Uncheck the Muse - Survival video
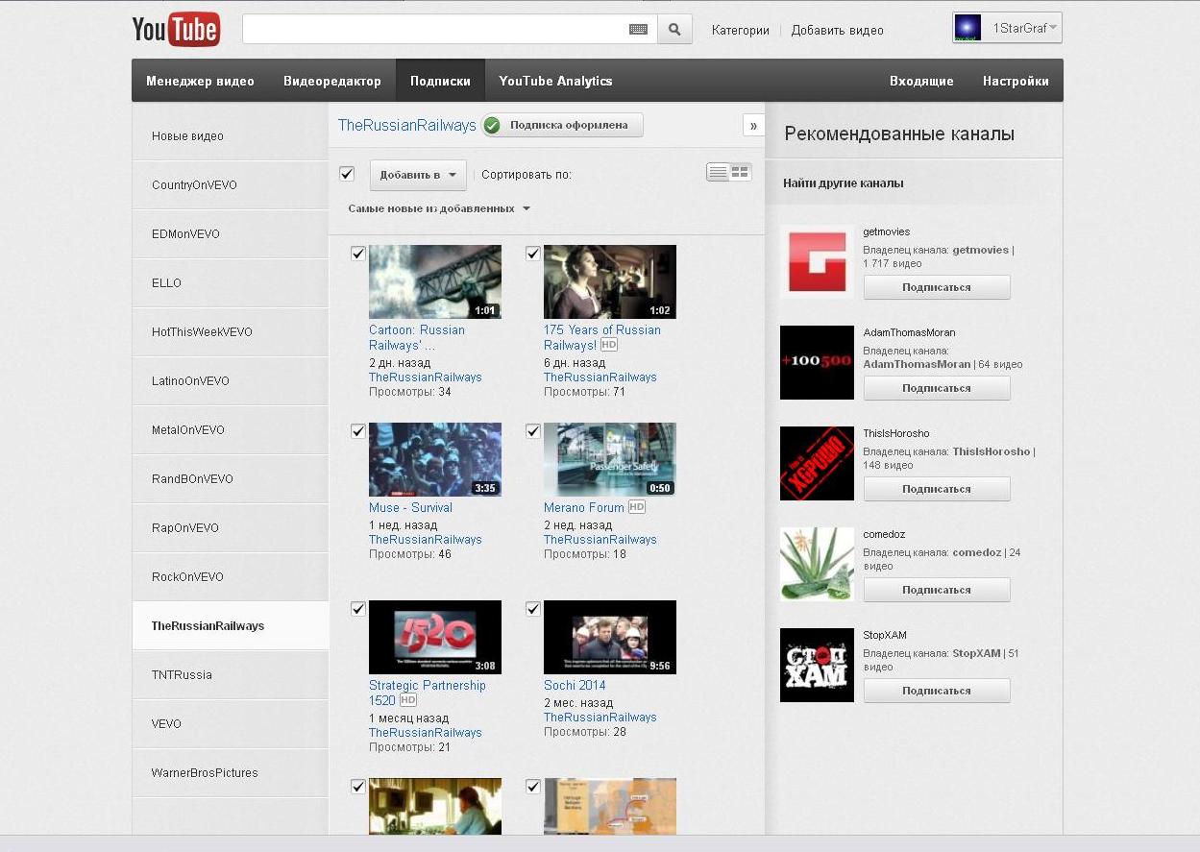1200x852 pixels. [x=358, y=431]
